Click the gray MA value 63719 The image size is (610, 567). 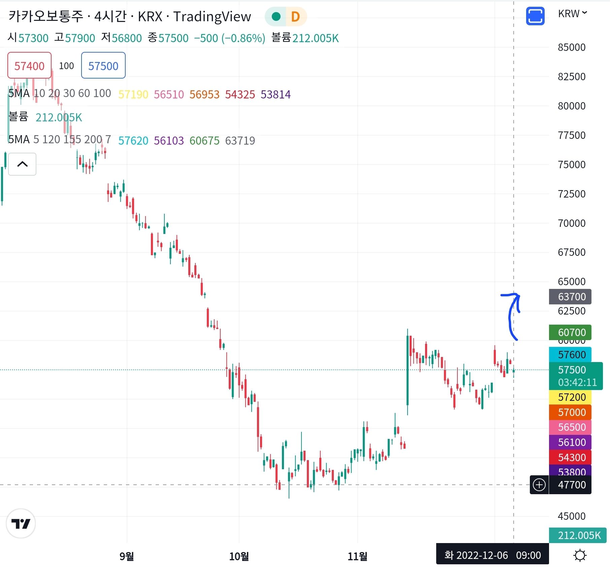(x=240, y=141)
